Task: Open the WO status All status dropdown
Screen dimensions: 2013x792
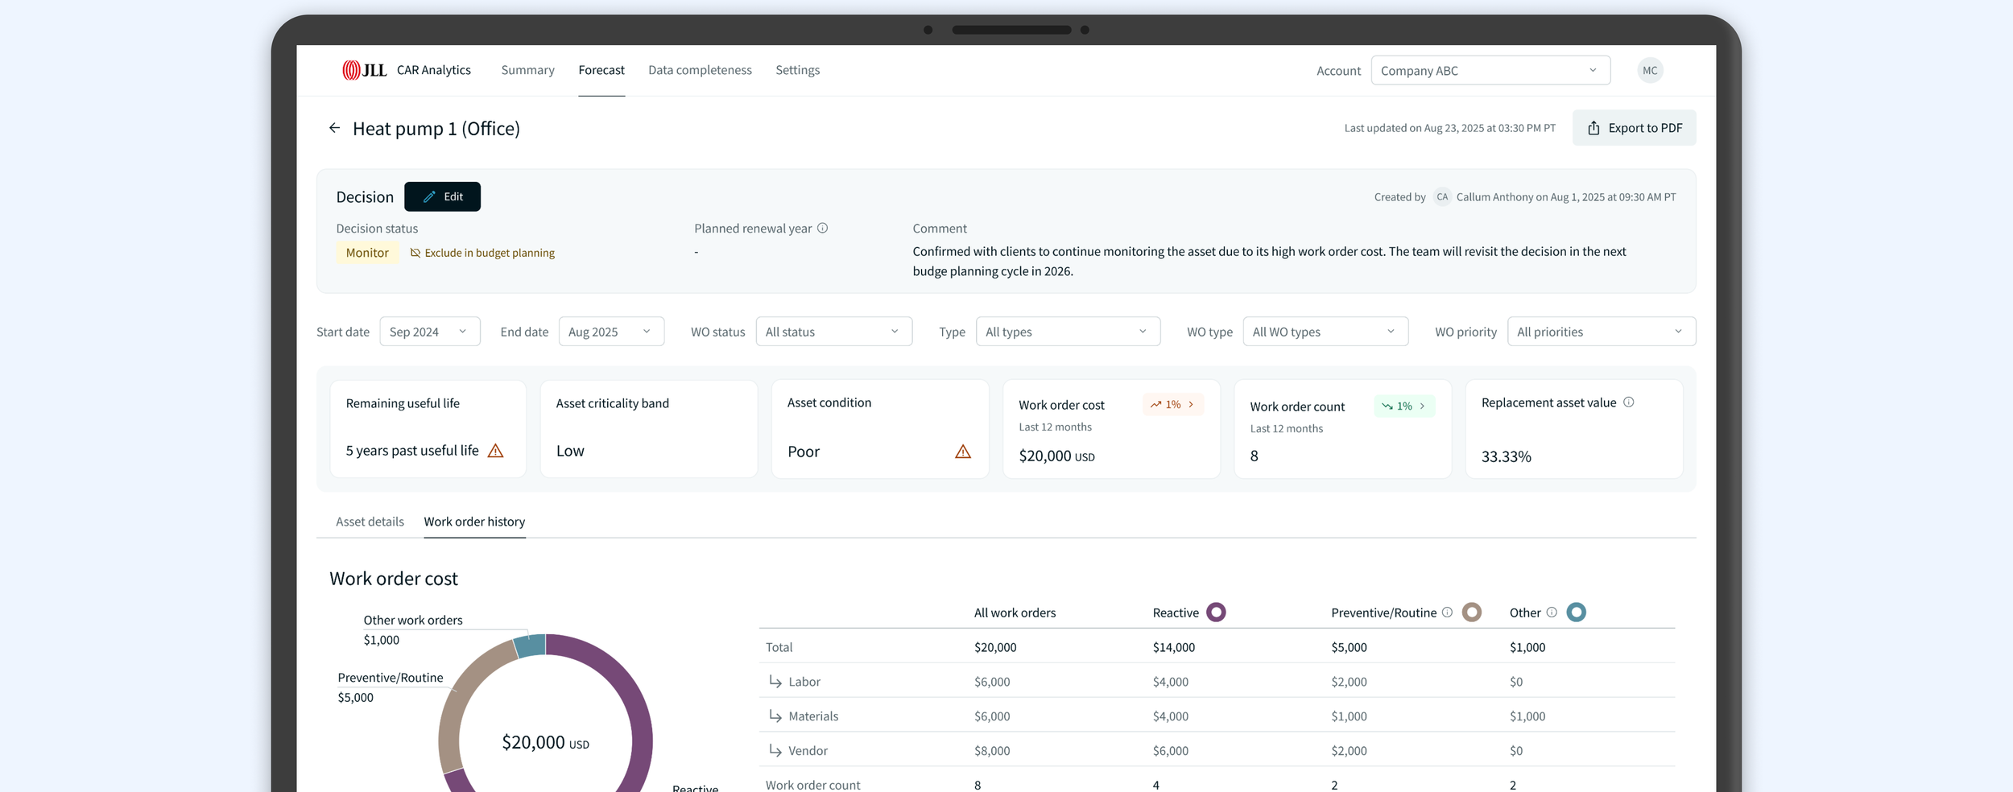Action: click(833, 332)
